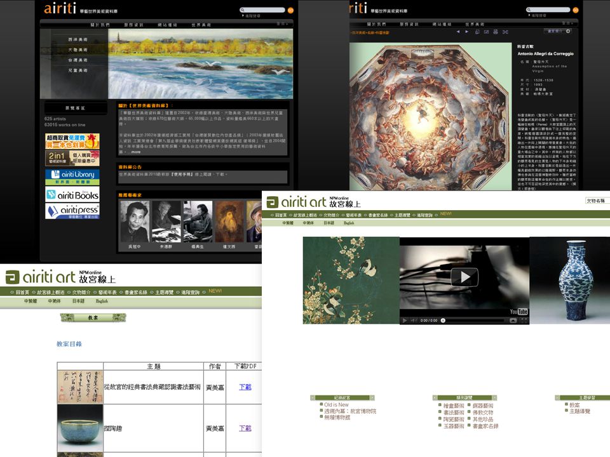Click 回首頁 in bottom-right green nav
This screenshot has height=457, width=610.
click(280, 215)
